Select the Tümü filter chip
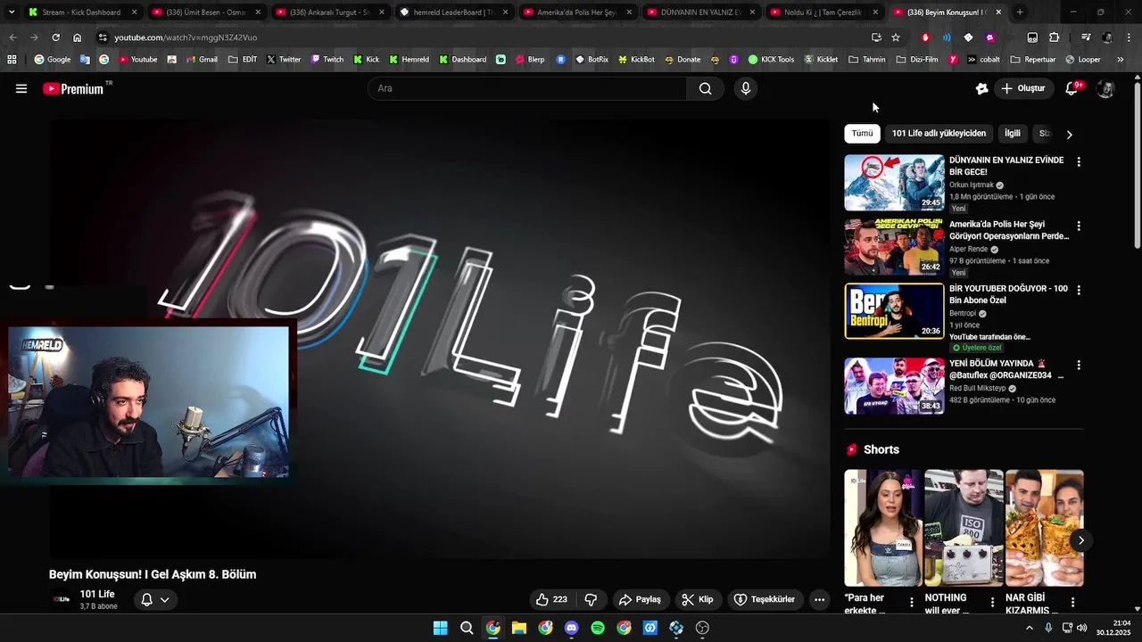The height and width of the screenshot is (642, 1142). point(862,133)
